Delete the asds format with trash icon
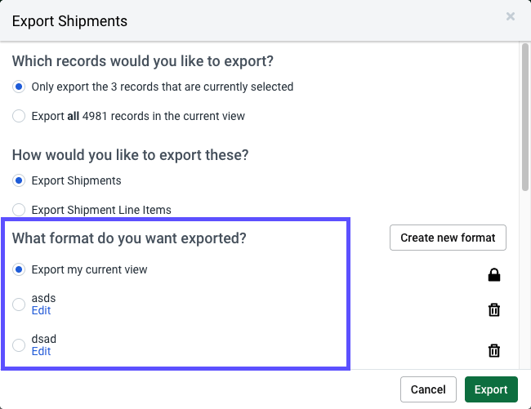The width and height of the screenshot is (531, 409). [494, 309]
